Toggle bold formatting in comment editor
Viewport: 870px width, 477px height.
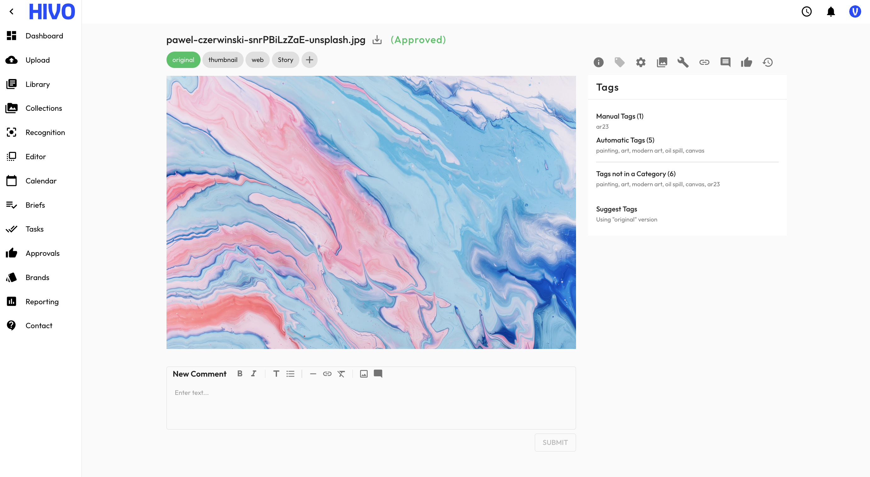(240, 373)
